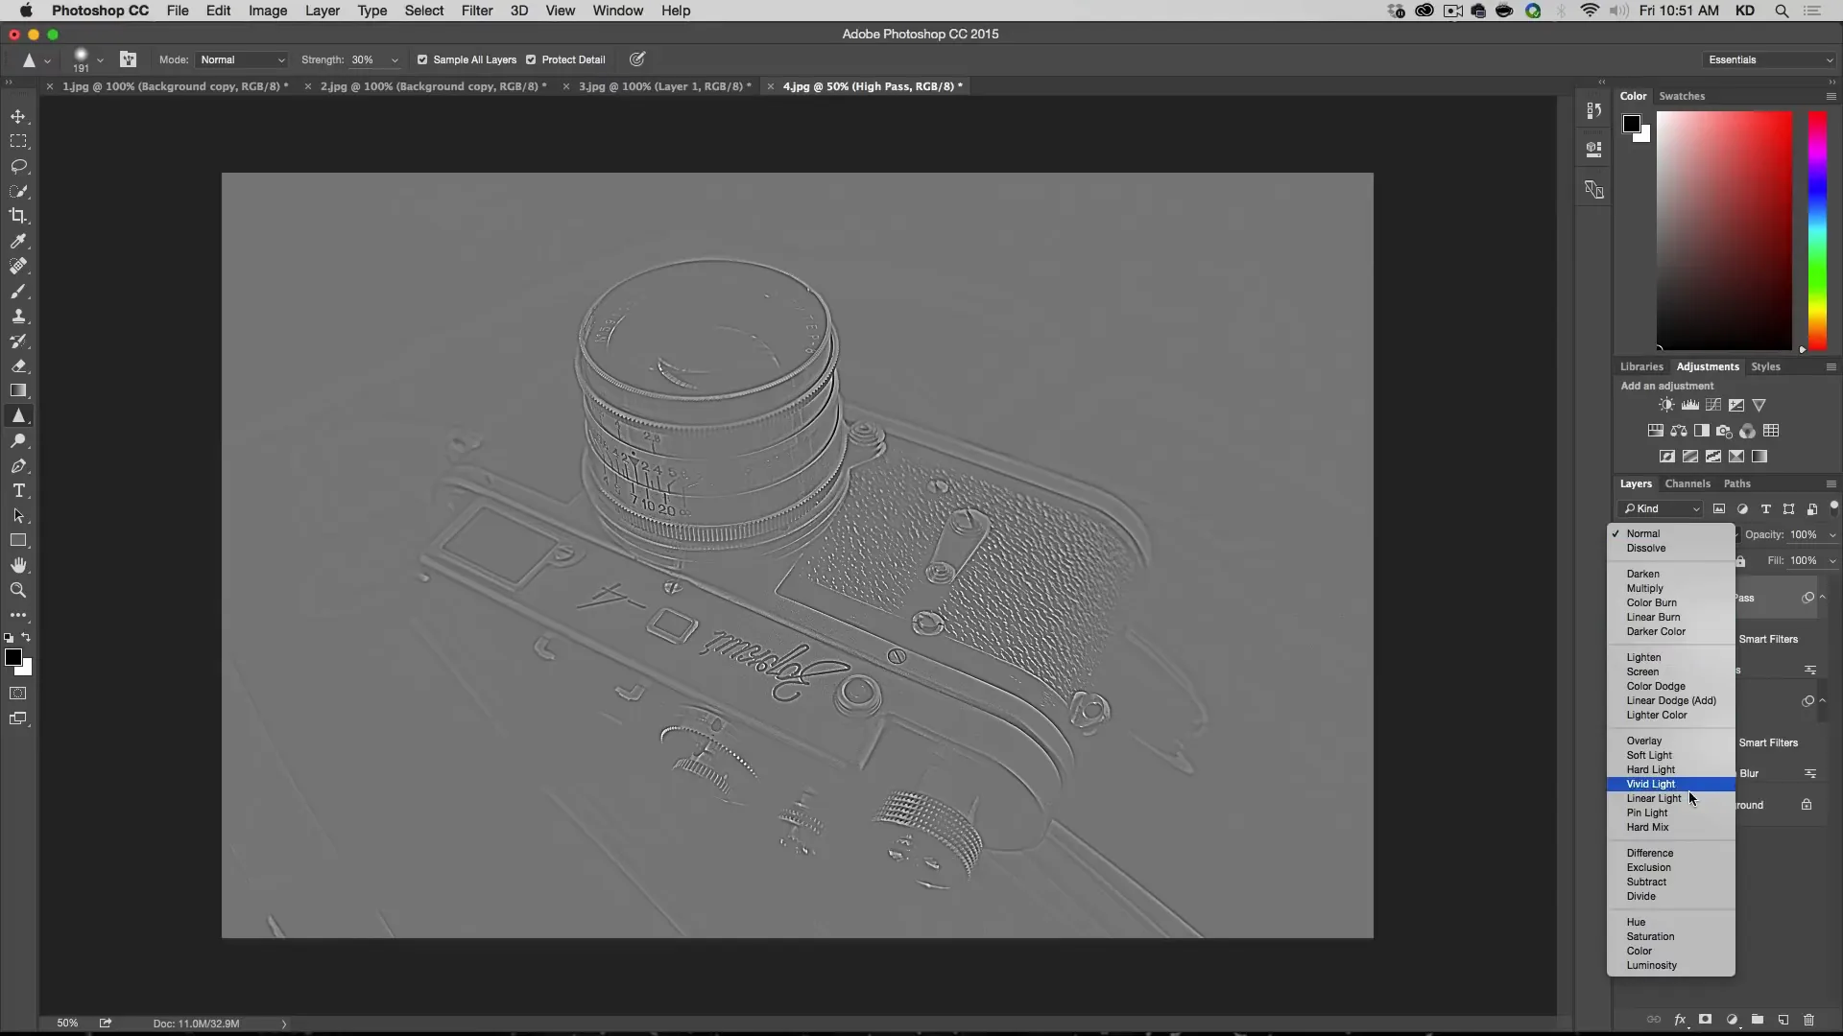
Task: Open the Channels tab
Action: pyautogui.click(x=1687, y=483)
